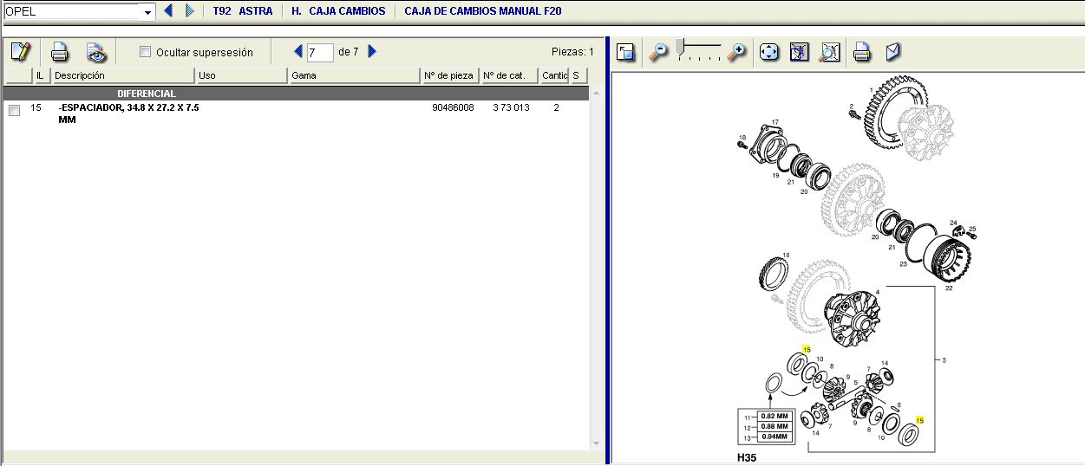Send diagram via envelope icon

click(x=892, y=52)
